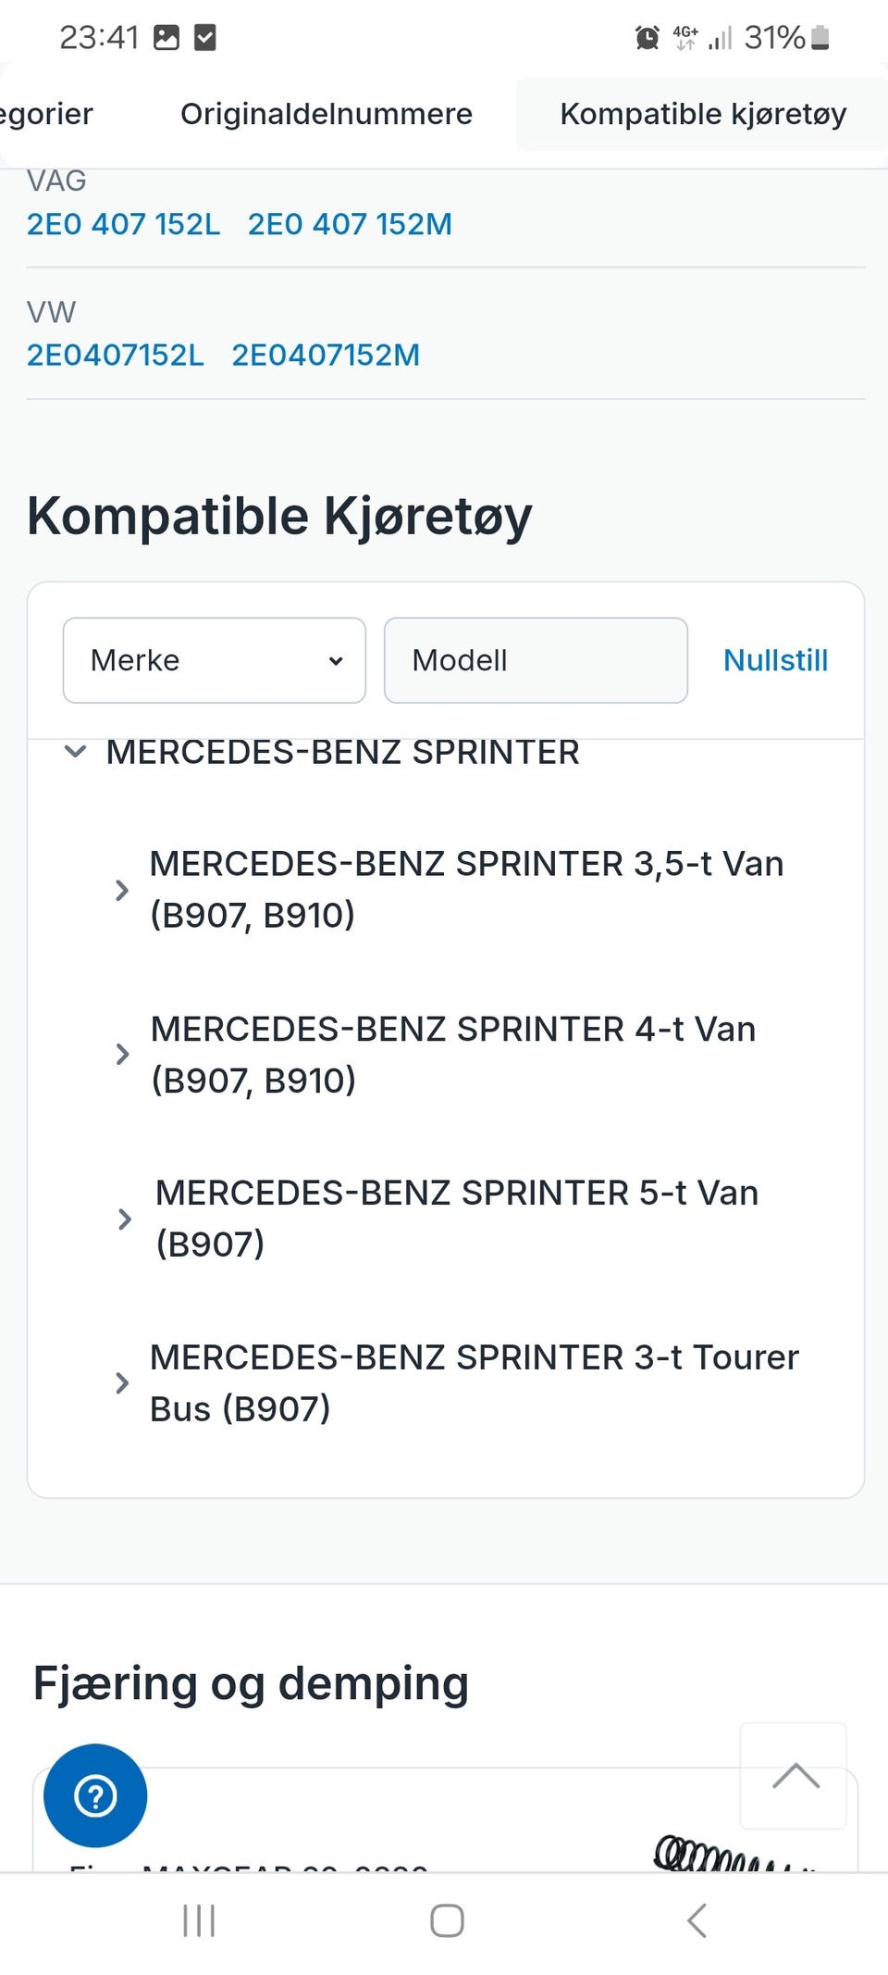
Task: Open the Merke dropdown
Action: tap(214, 659)
